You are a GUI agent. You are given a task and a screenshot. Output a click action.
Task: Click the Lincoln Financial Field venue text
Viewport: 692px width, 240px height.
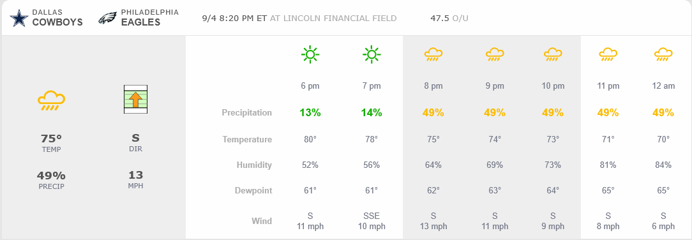[x=333, y=19]
